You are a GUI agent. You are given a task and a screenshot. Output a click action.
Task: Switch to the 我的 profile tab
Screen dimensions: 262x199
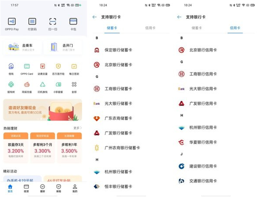75,189
